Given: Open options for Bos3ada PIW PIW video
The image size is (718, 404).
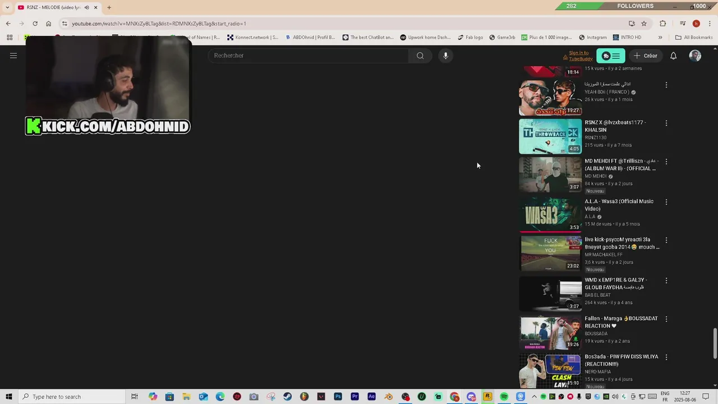Looking at the screenshot, I should (x=666, y=357).
